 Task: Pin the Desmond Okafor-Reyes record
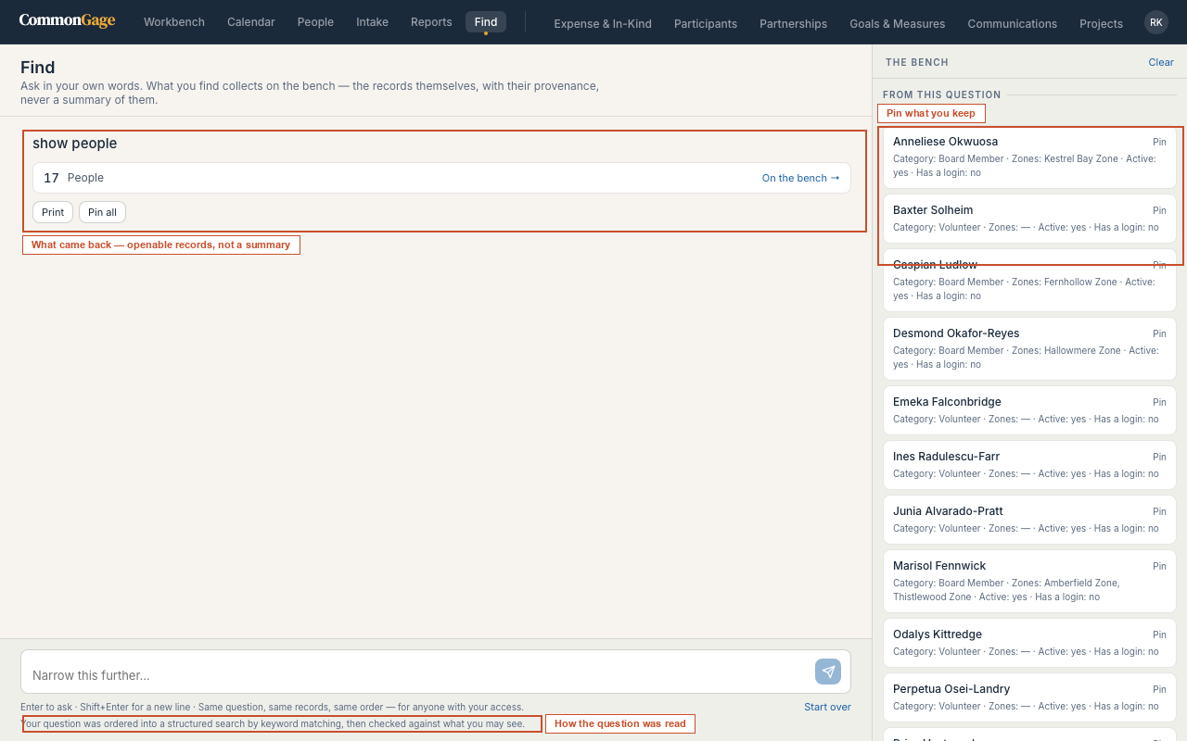[x=1159, y=333]
